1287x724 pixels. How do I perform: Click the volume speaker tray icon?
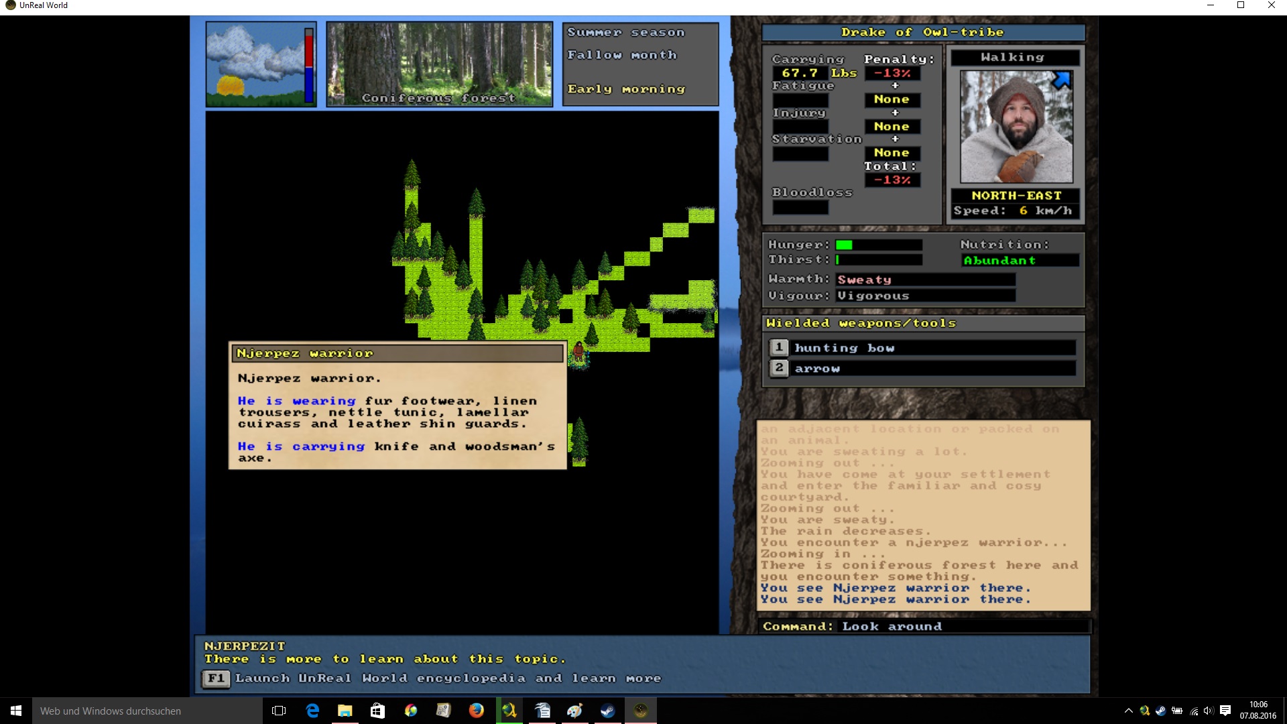point(1209,711)
